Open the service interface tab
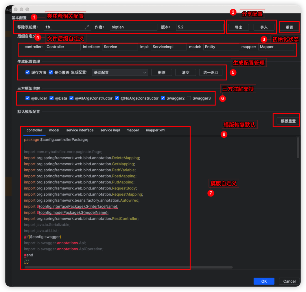 [x=80, y=130]
